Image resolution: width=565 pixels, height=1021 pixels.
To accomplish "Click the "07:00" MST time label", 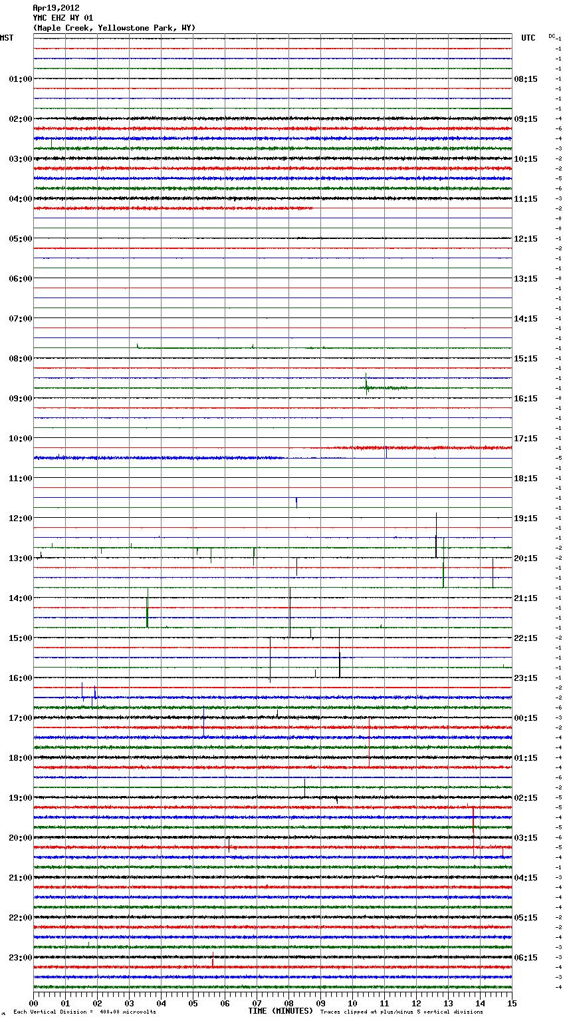I will pos(21,319).
